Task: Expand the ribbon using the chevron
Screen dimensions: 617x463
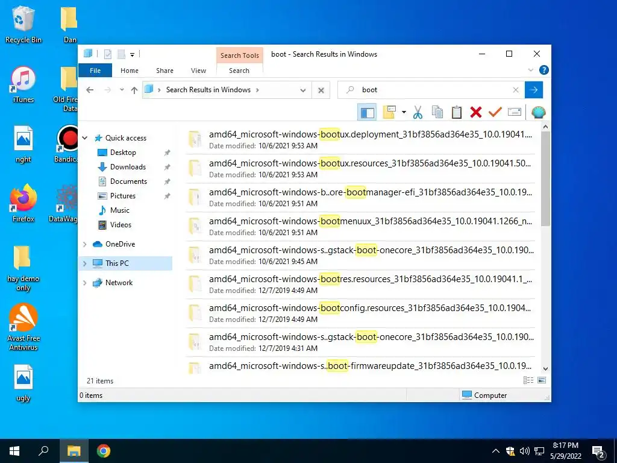Action: (x=530, y=70)
